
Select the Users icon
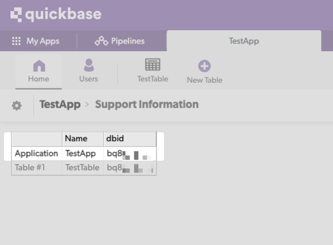click(x=88, y=64)
